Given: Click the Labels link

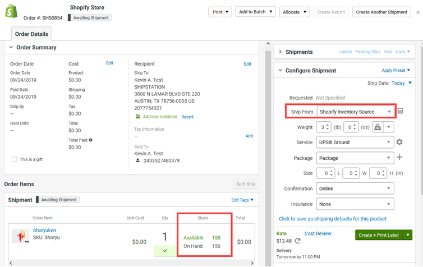Looking at the screenshot, I should 346,52.
